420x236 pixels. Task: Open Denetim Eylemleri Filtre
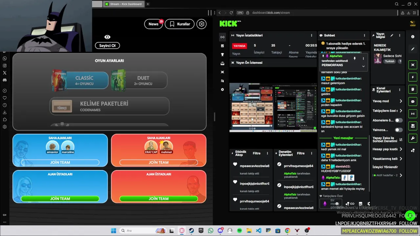point(301,153)
